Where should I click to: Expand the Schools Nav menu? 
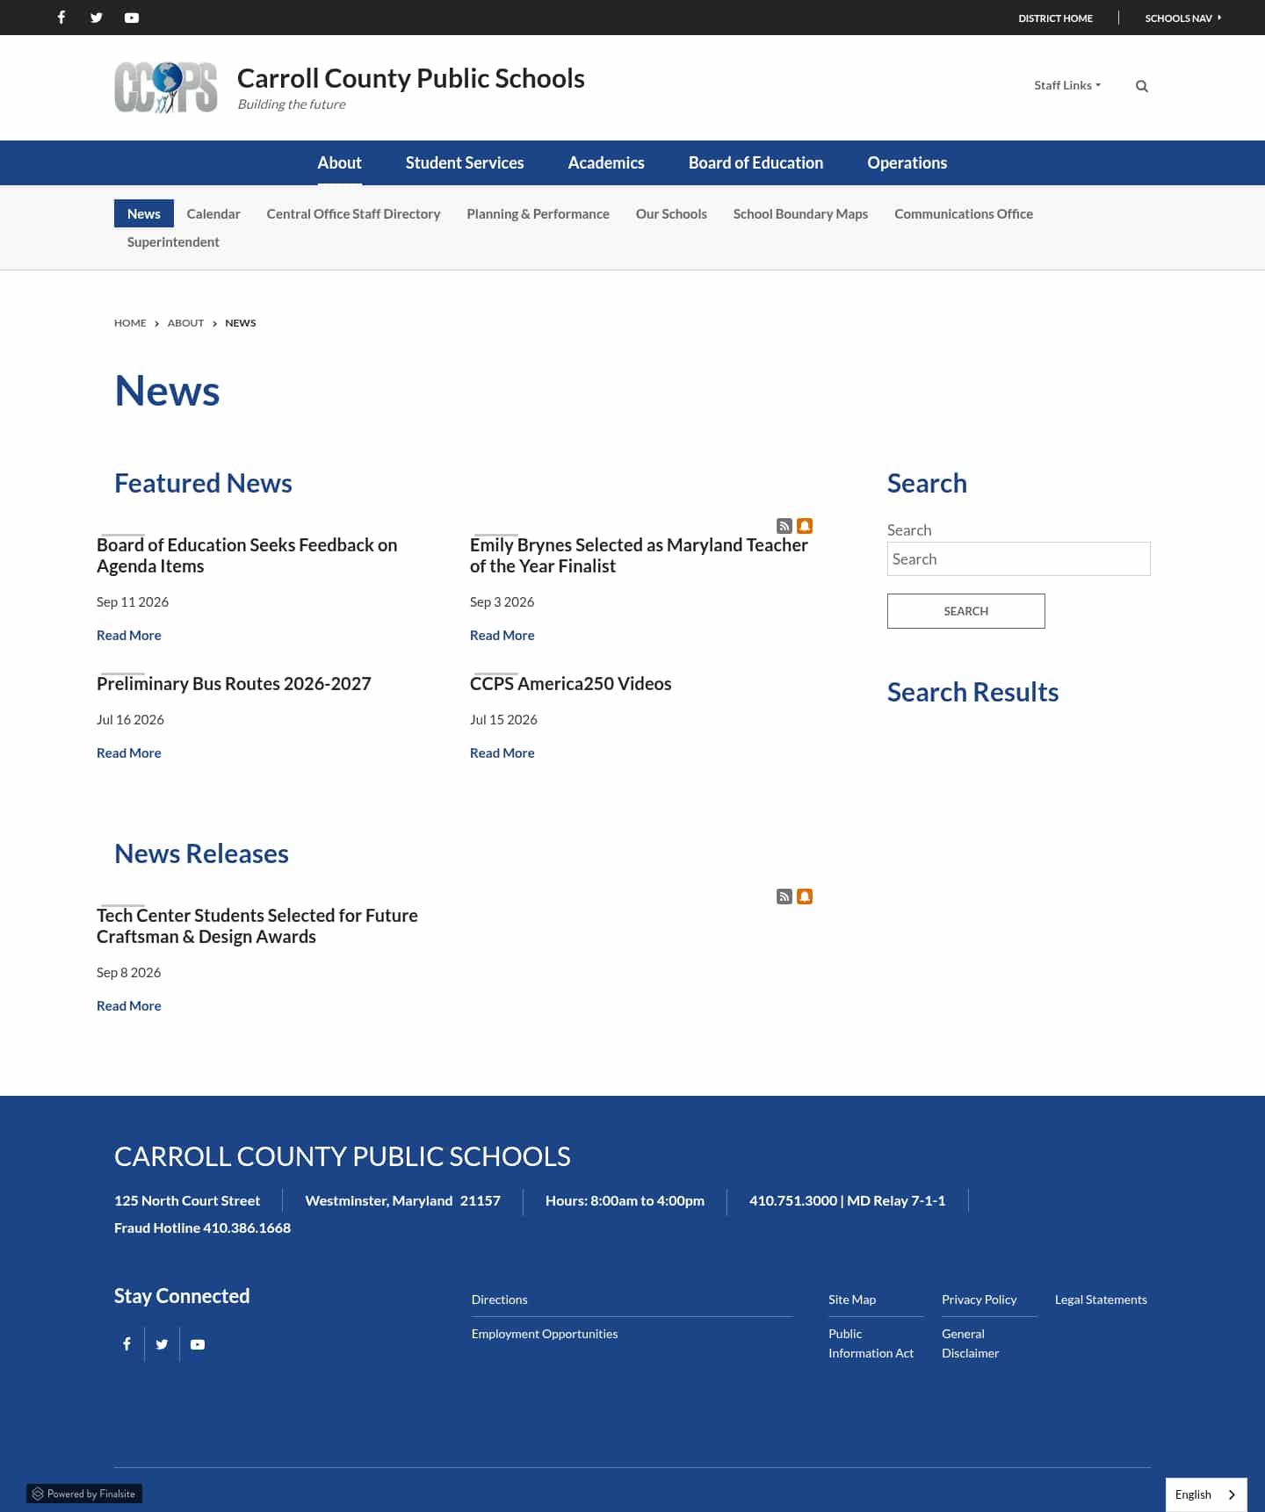[1182, 18]
